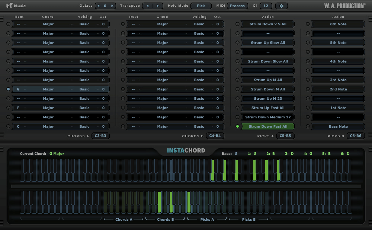
Task: Click the Octave right arrow
Action: pos(112,6)
